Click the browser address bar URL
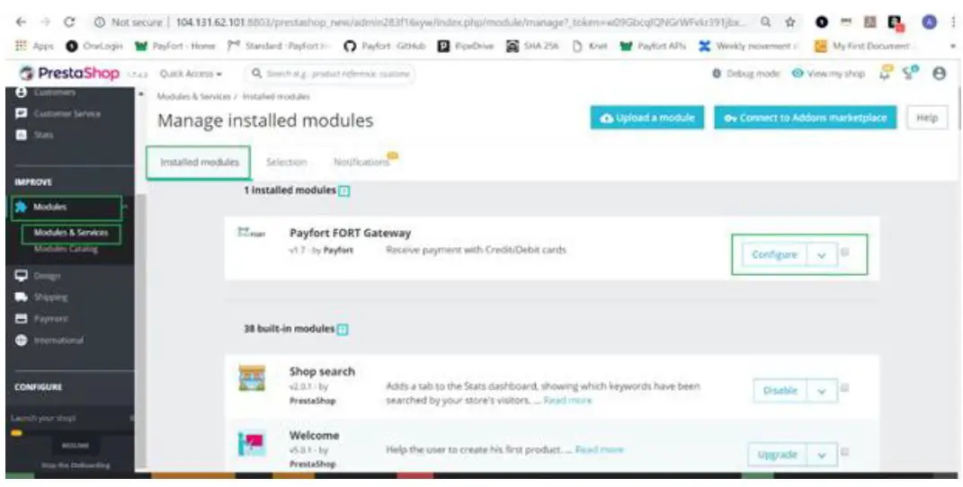 coord(460,22)
